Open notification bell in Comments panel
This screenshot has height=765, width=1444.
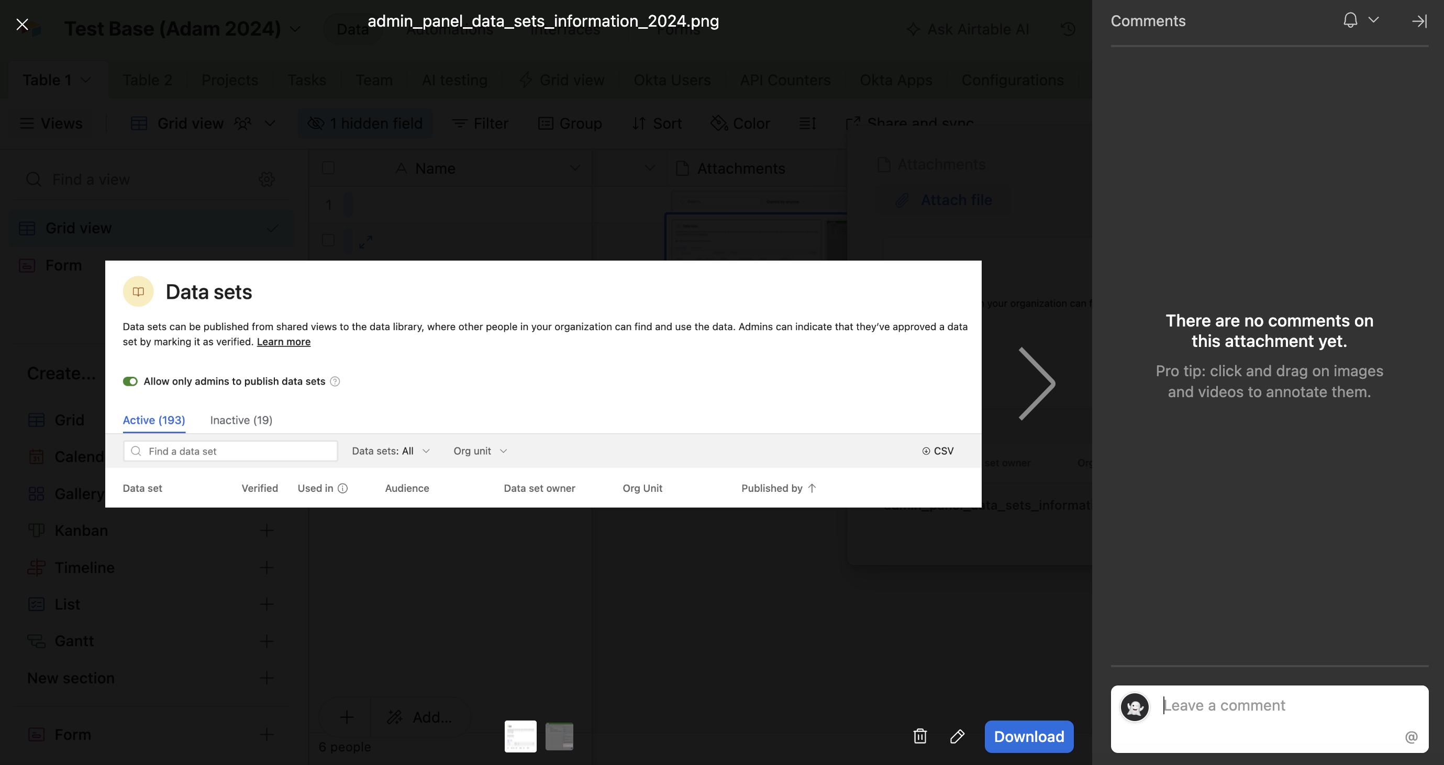point(1350,20)
